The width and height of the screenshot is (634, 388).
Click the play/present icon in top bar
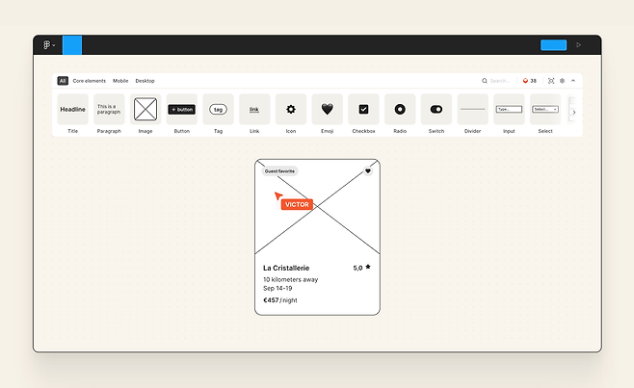(578, 45)
